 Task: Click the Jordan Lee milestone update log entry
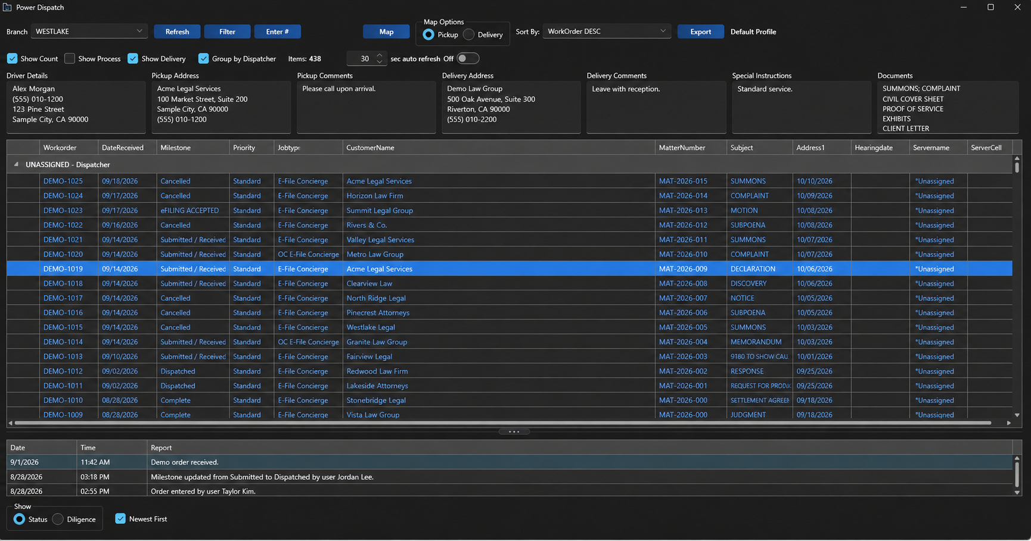pos(510,477)
